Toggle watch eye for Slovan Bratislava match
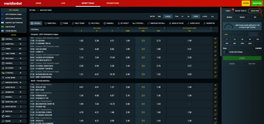 click(x=215, y=72)
